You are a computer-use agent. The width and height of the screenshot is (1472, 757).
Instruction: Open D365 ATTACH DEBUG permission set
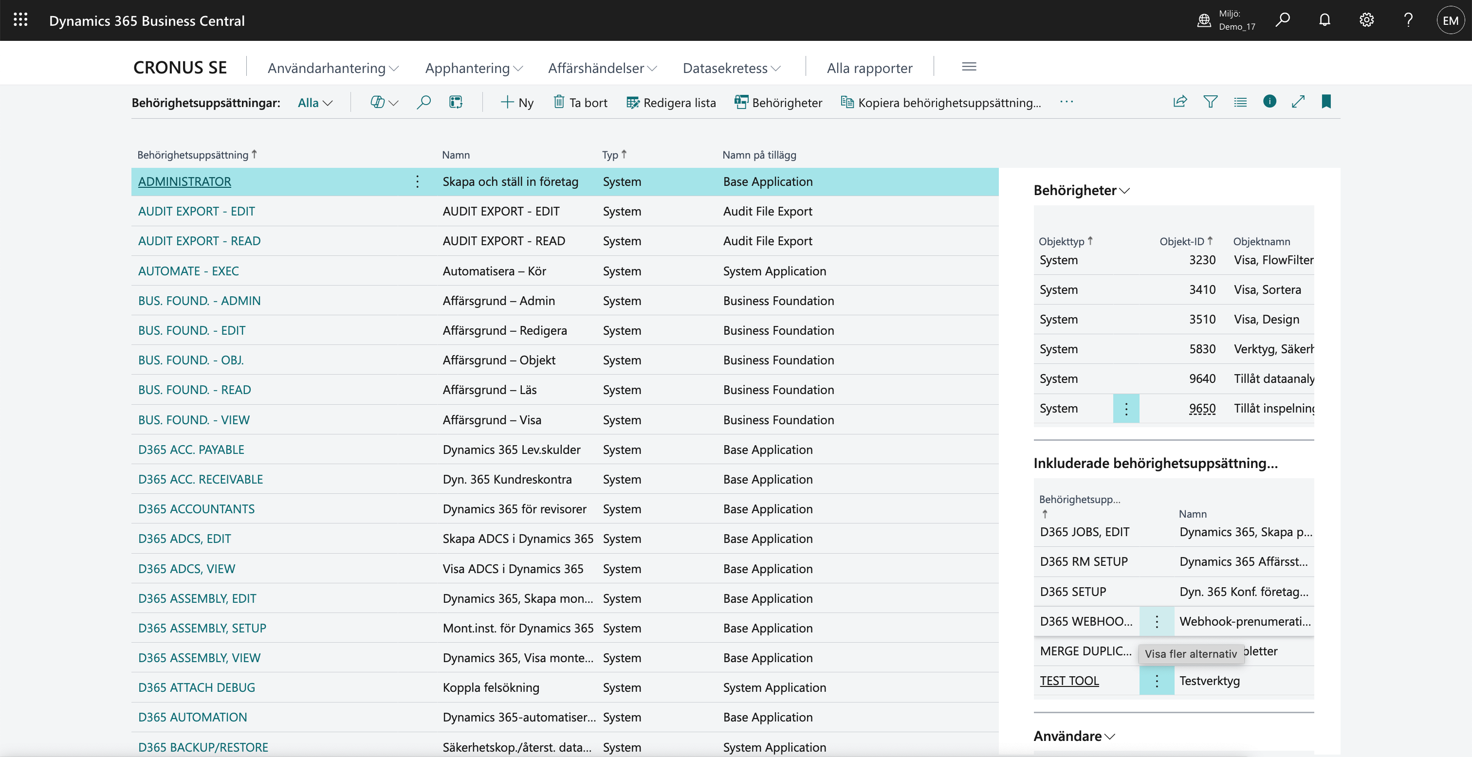(197, 687)
